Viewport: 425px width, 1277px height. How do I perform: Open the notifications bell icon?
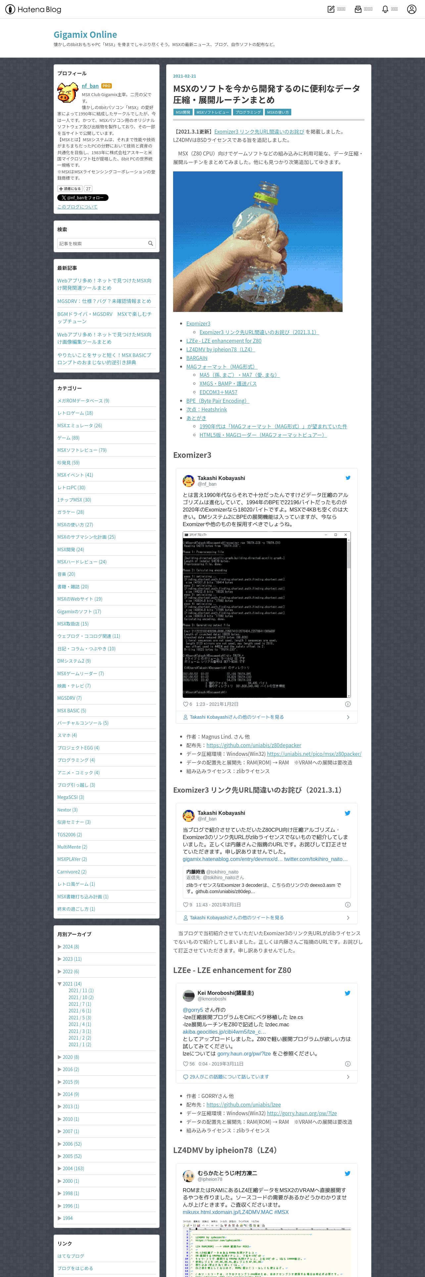coord(385,9)
